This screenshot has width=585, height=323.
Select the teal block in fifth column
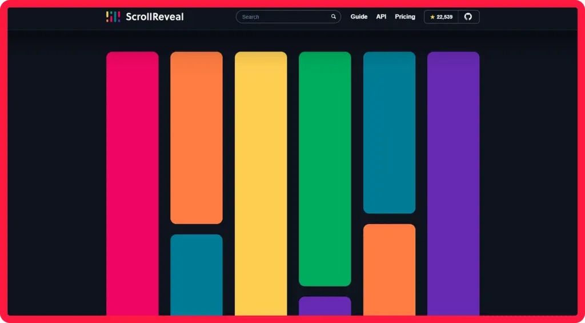point(389,132)
